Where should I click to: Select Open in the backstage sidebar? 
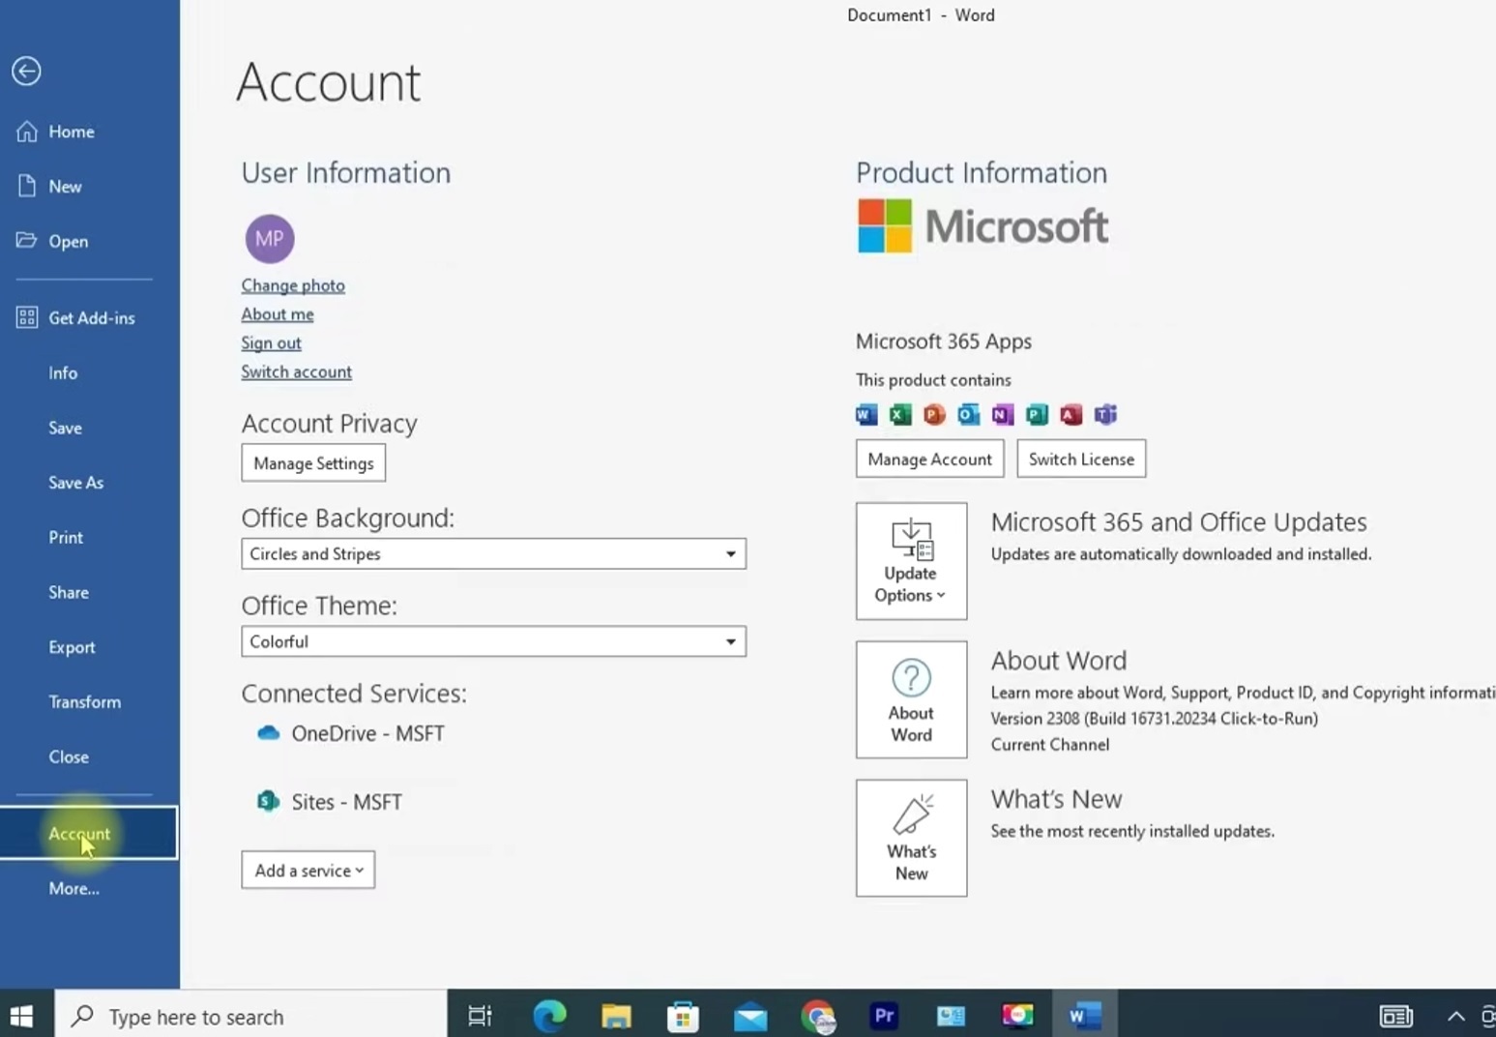point(68,241)
